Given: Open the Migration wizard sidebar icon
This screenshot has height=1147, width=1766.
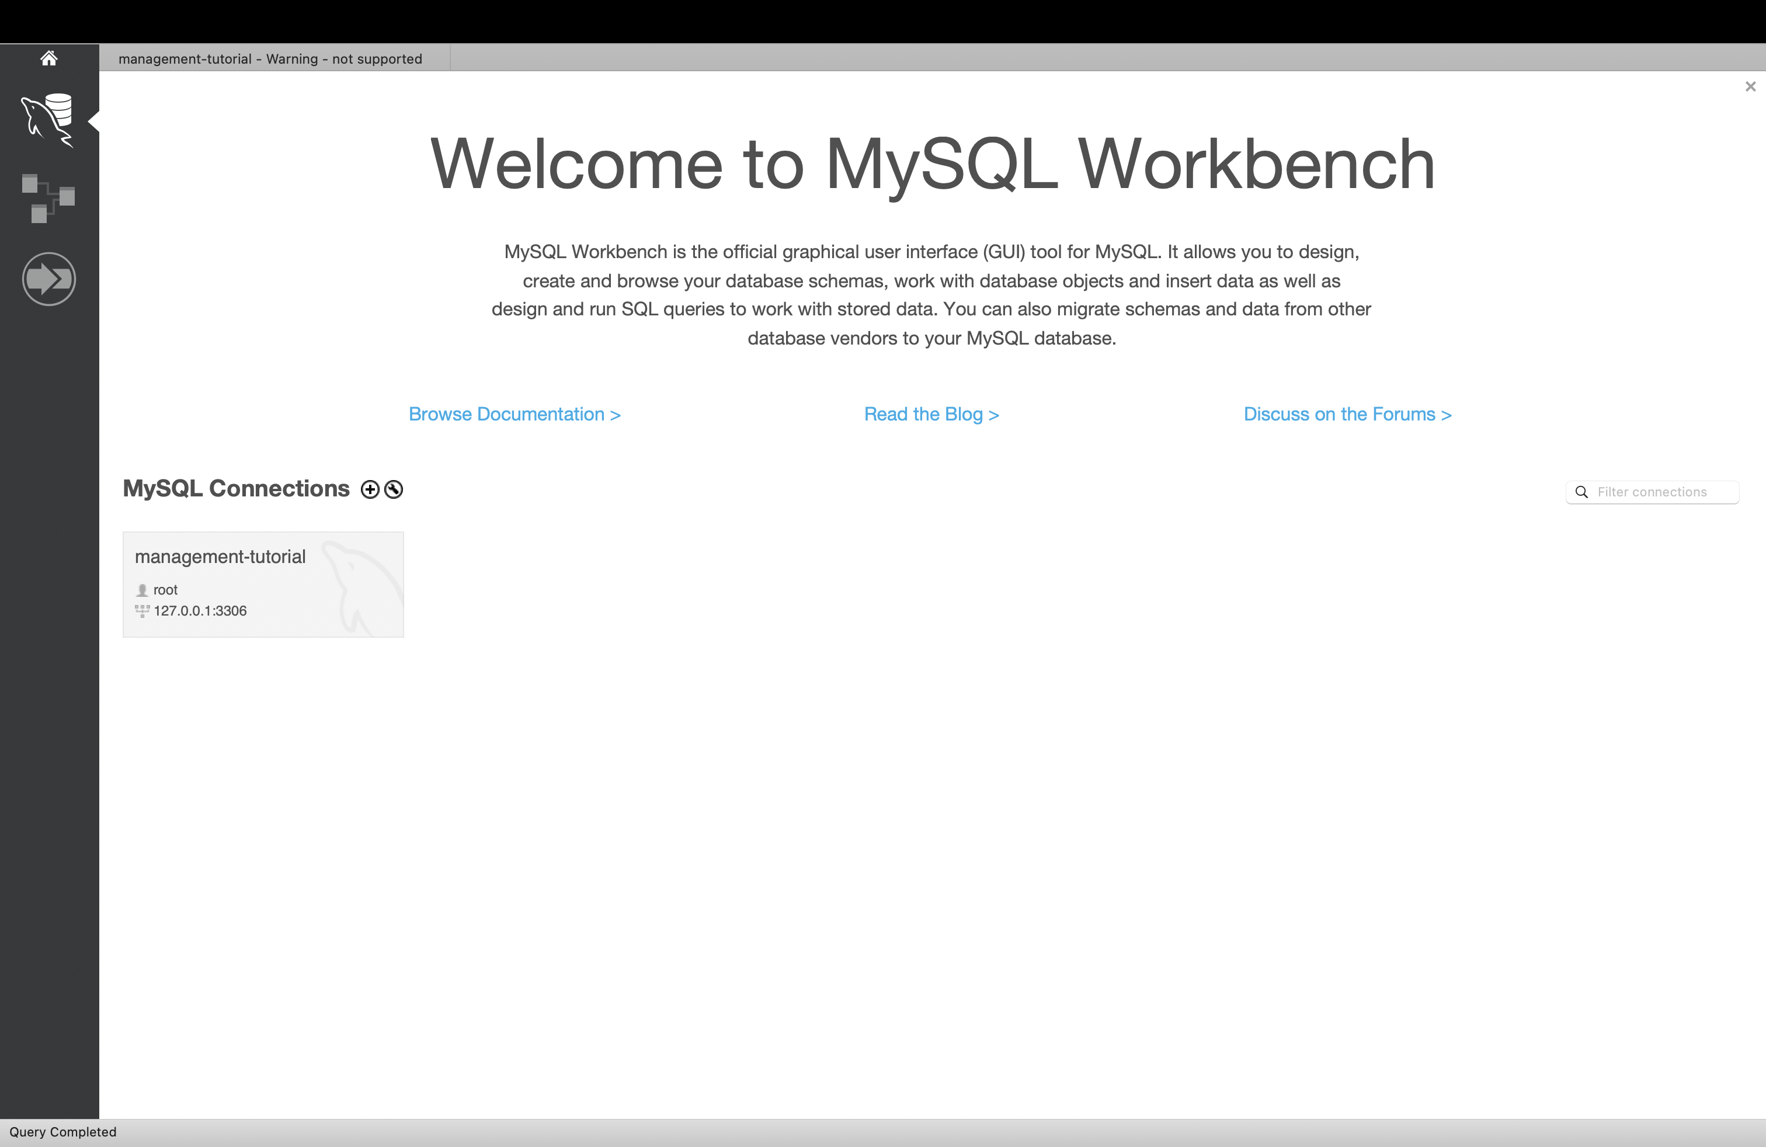Looking at the screenshot, I should coord(48,279).
